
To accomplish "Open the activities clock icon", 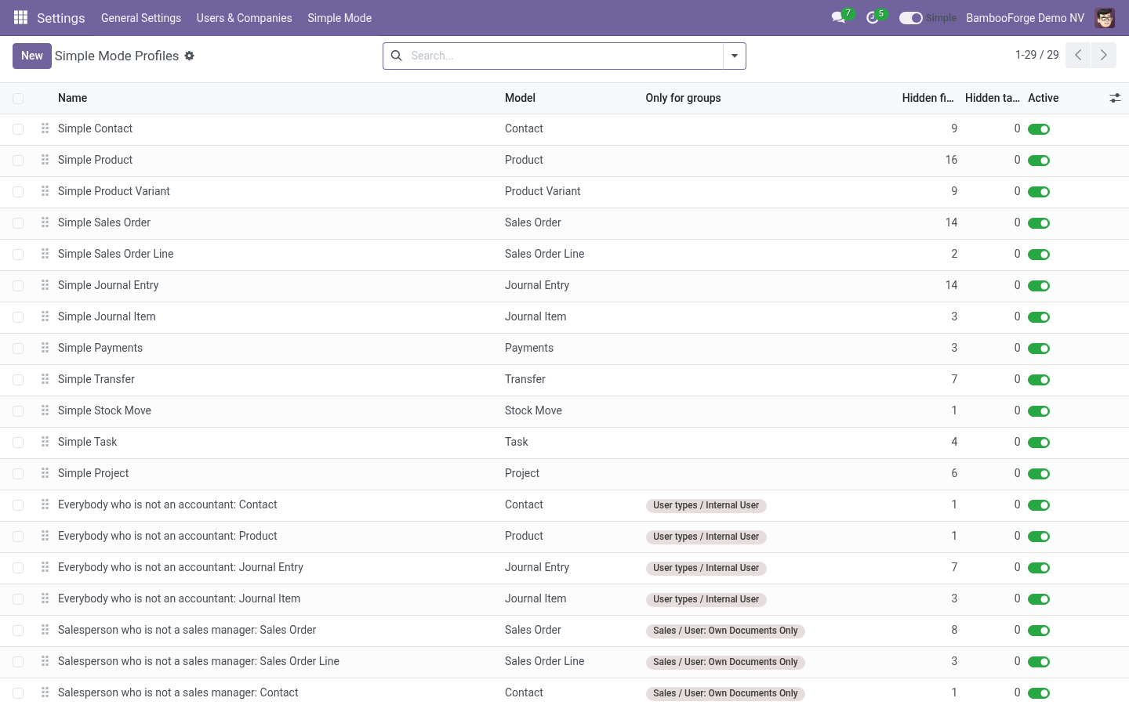I will [x=872, y=17].
